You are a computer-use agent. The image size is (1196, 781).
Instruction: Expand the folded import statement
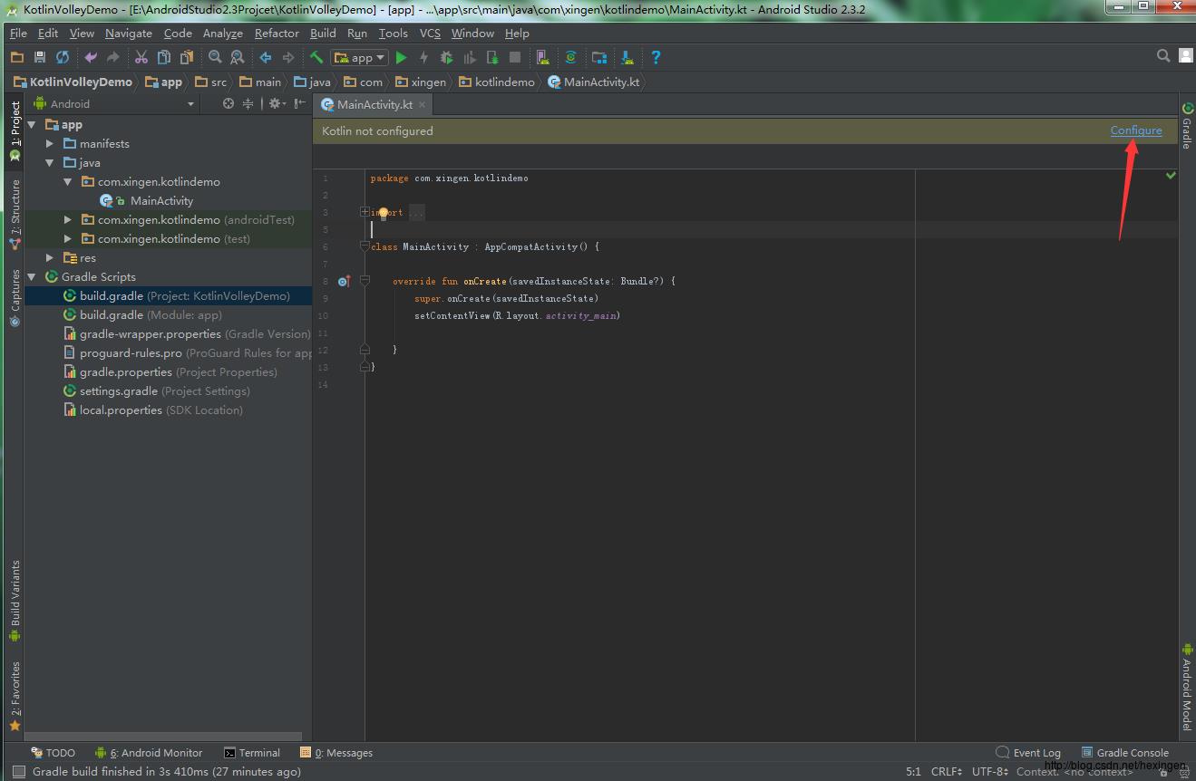coord(365,212)
